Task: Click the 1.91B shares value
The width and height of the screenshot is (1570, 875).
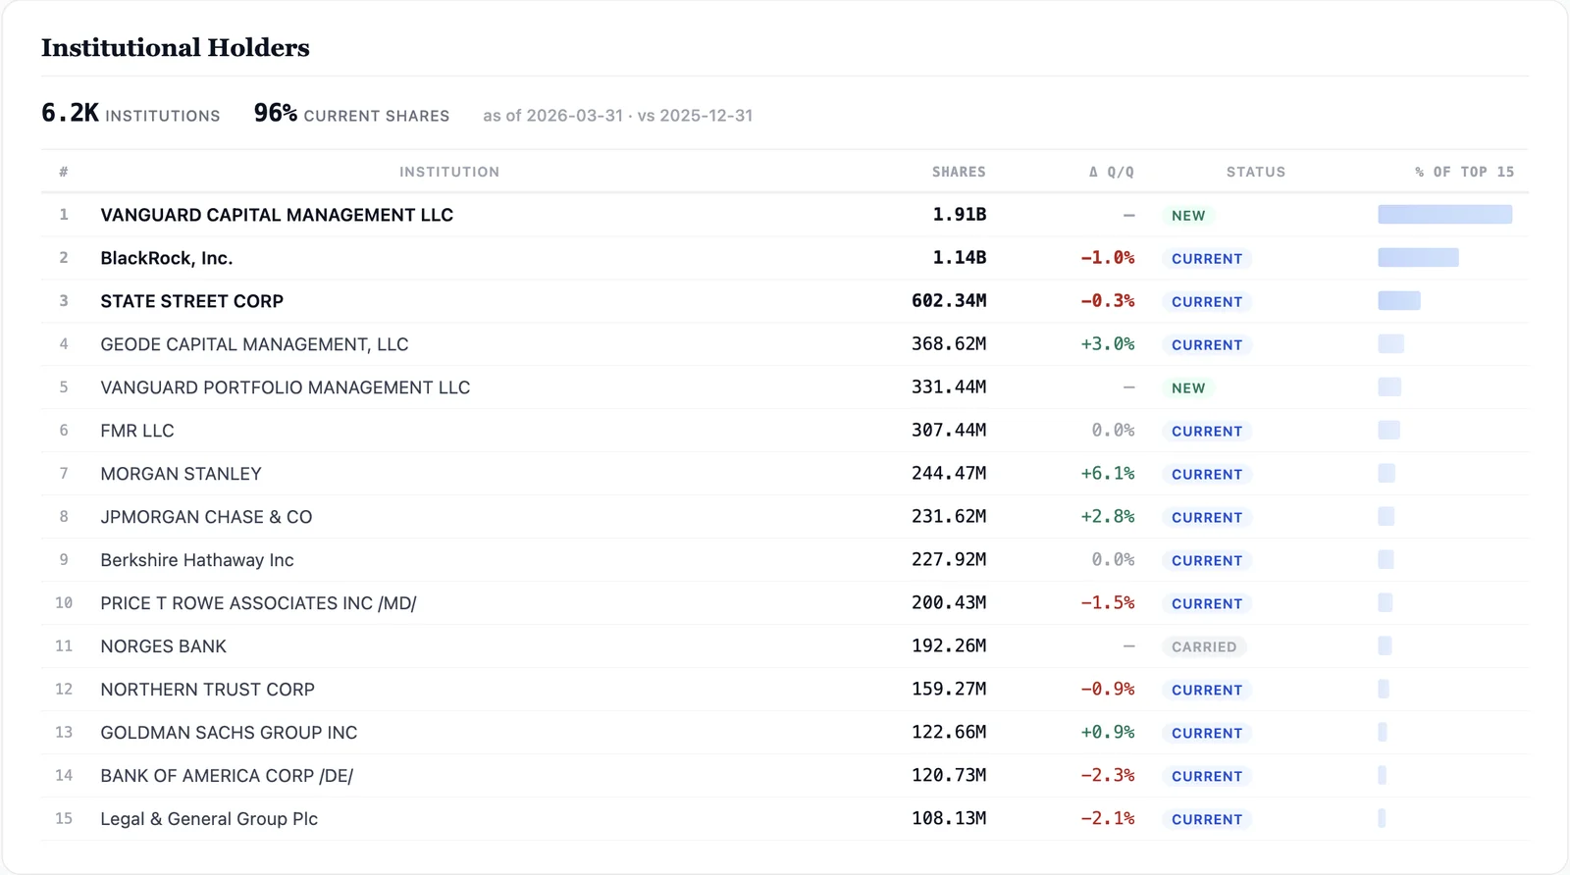Action: 959,215
